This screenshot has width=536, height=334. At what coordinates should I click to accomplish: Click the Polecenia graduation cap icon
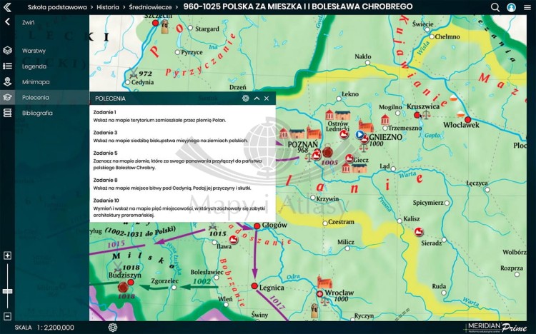click(x=7, y=97)
